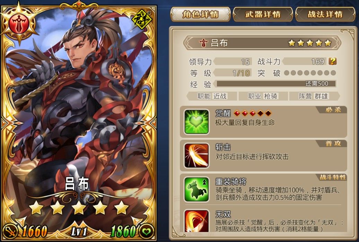The image size is (359, 242).
Task: Select the 角色详情 tab
Action: click(x=200, y=14)
